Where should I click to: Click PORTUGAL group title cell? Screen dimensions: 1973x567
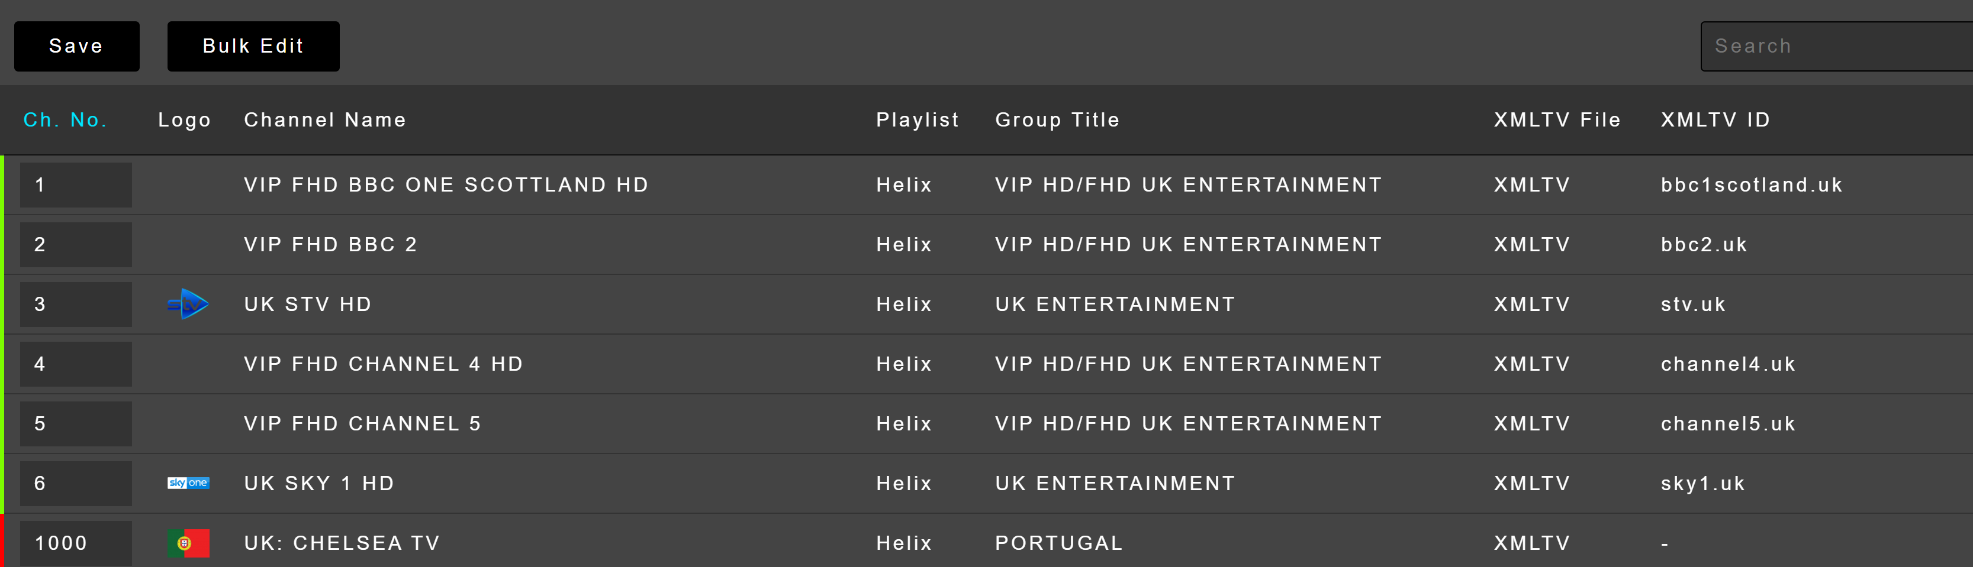point(1058,543)
